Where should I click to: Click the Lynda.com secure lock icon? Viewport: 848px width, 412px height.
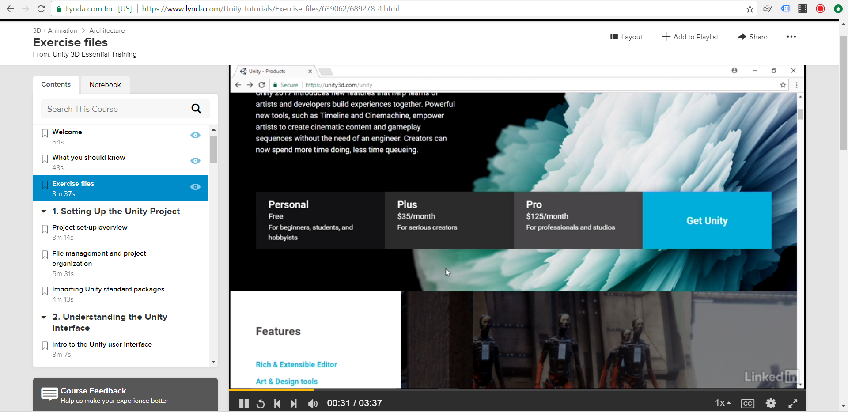[58, 9]
